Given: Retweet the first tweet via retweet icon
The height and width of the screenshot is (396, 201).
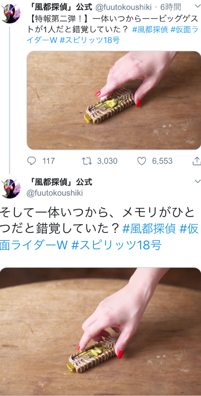Looking at the screenshot, I should 87,161.
